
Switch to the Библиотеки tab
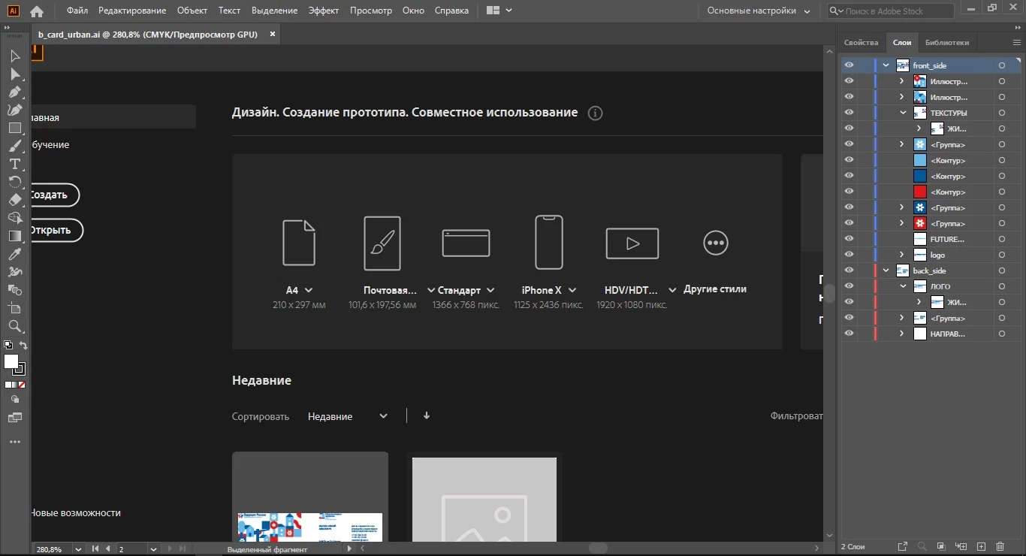947,43
